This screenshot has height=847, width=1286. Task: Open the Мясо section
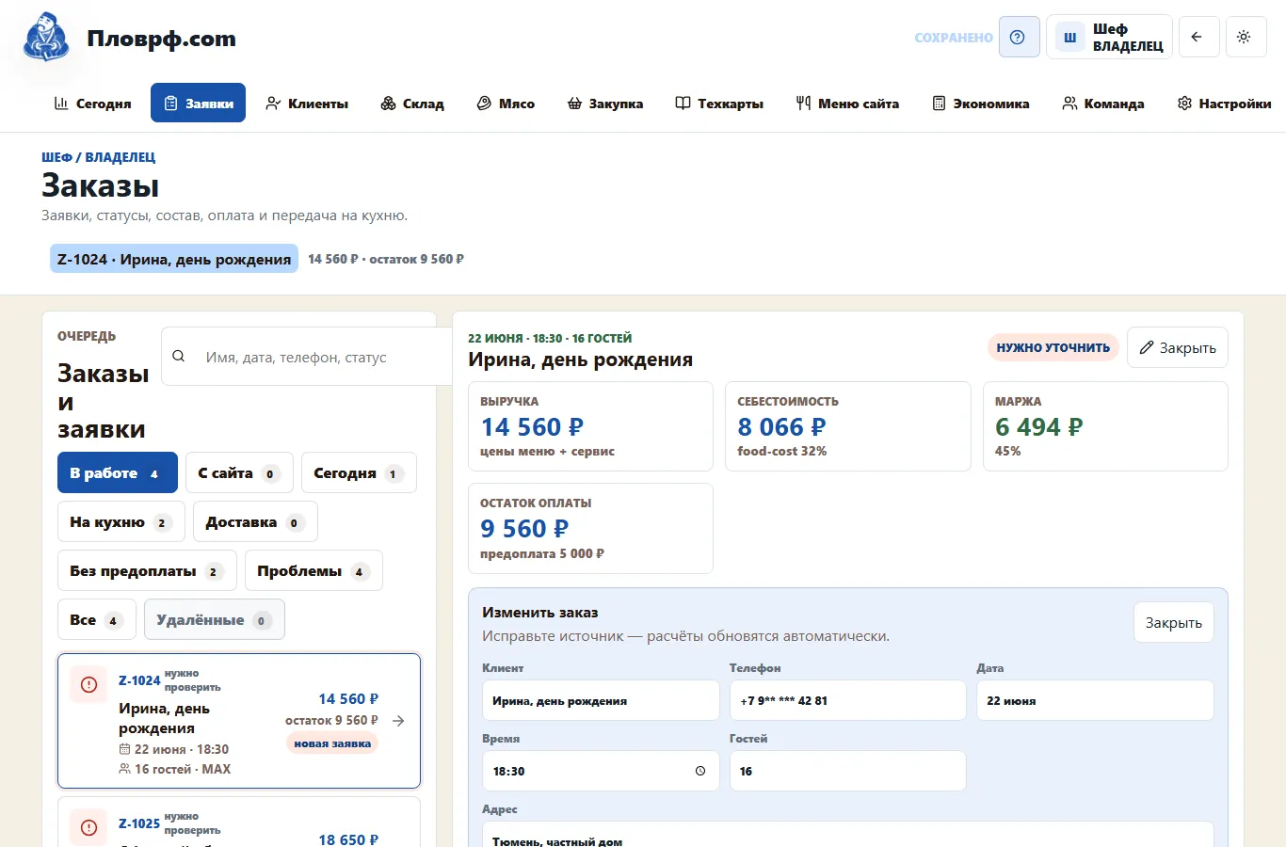506,104
